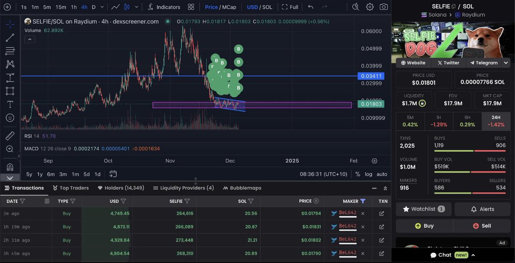515x263 pixels.
Task: Activate the zoom in tool
Action: tap(10, 149)
